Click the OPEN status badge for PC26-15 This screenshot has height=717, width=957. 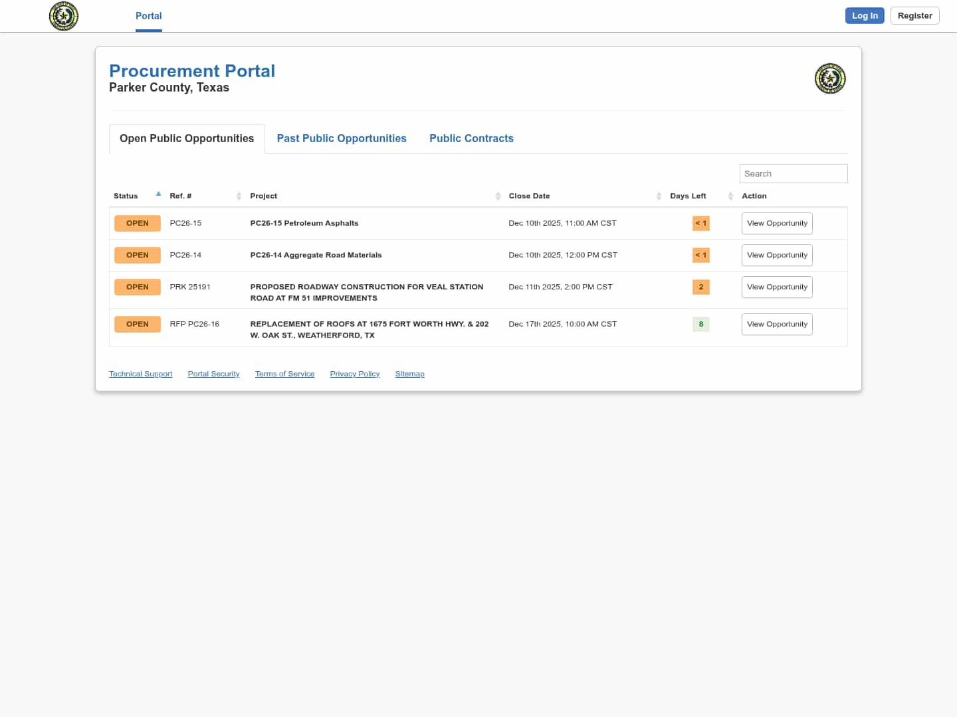[x=138, y=223]
